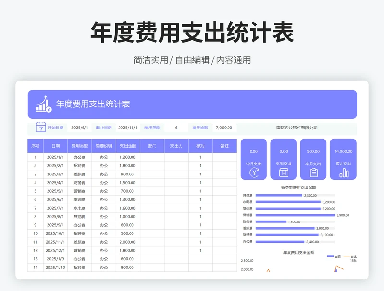This screenshot has width=384, height=291.
Task: Click the 部门 column header
Action: (152, 146)
